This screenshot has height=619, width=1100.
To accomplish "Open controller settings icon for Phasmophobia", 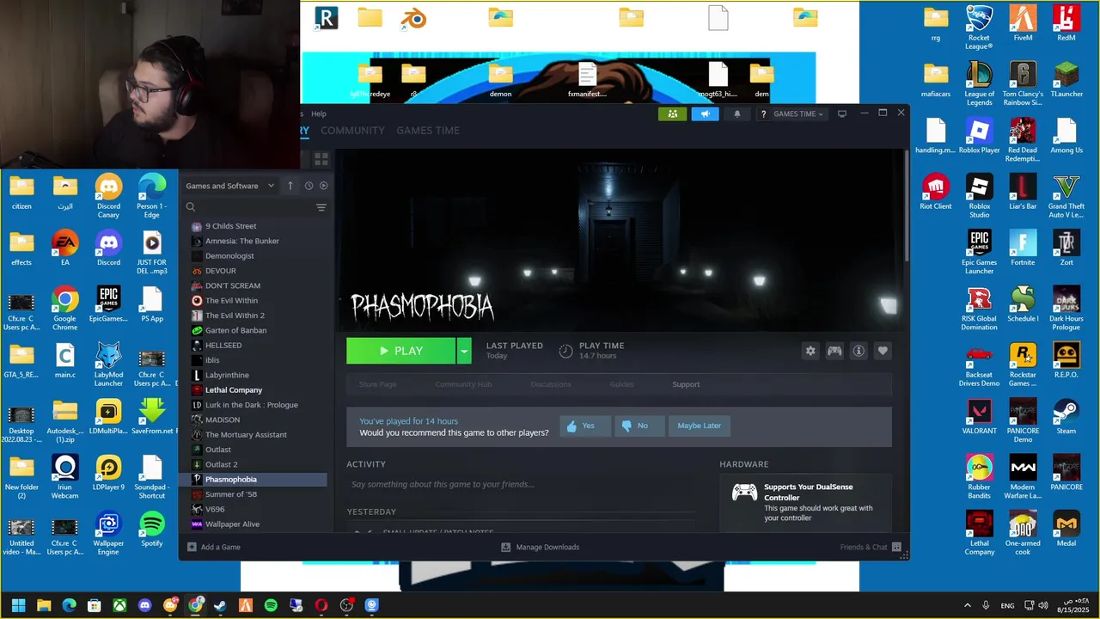I will (x=834, y=351).
